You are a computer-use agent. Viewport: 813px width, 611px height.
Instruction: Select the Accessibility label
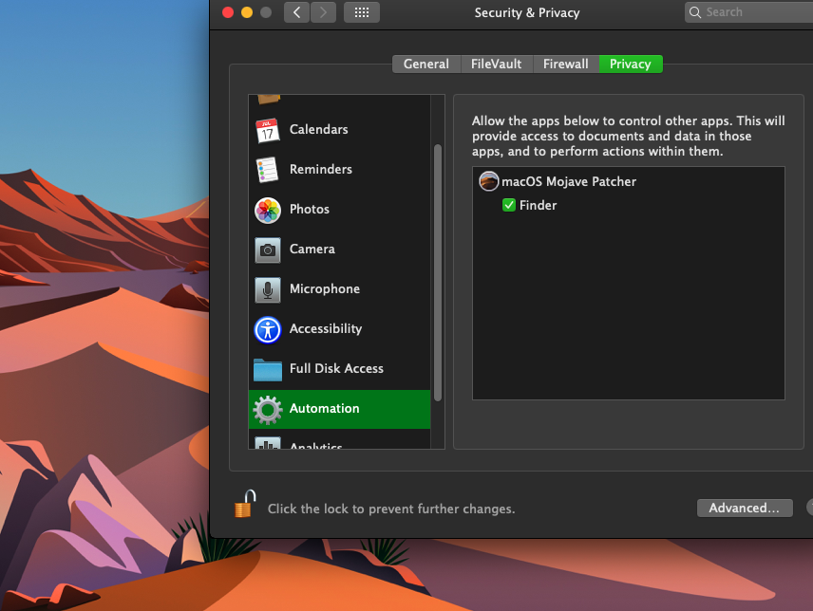pos(326,329)
